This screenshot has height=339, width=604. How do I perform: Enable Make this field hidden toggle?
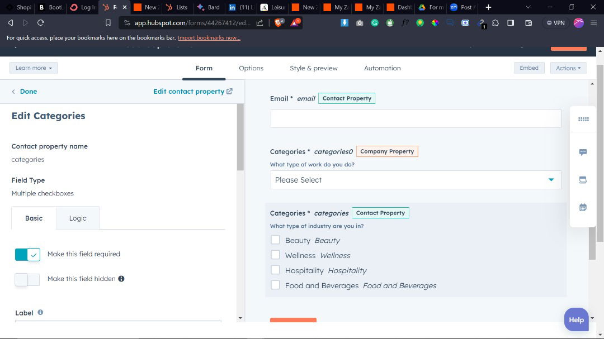tap(27, 279)
